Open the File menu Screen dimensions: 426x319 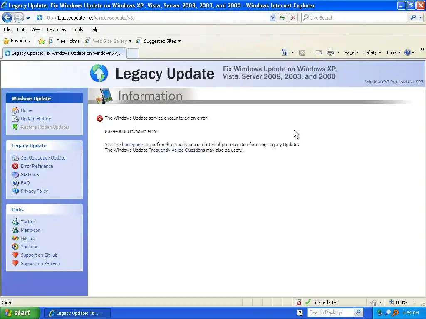tap(7, 29)
